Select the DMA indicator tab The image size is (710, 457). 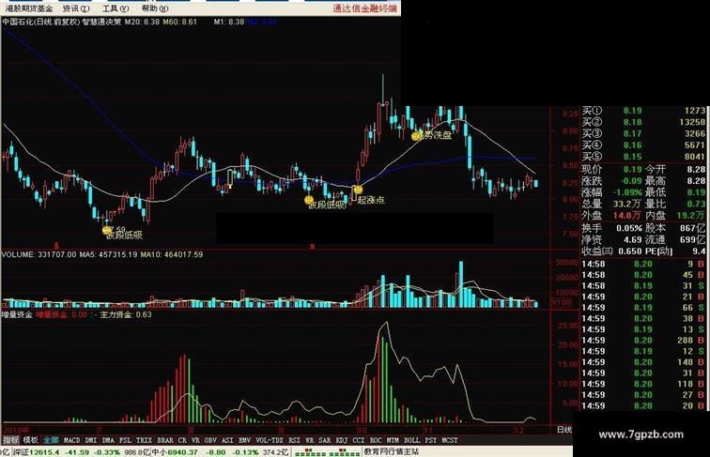(108, 440)
